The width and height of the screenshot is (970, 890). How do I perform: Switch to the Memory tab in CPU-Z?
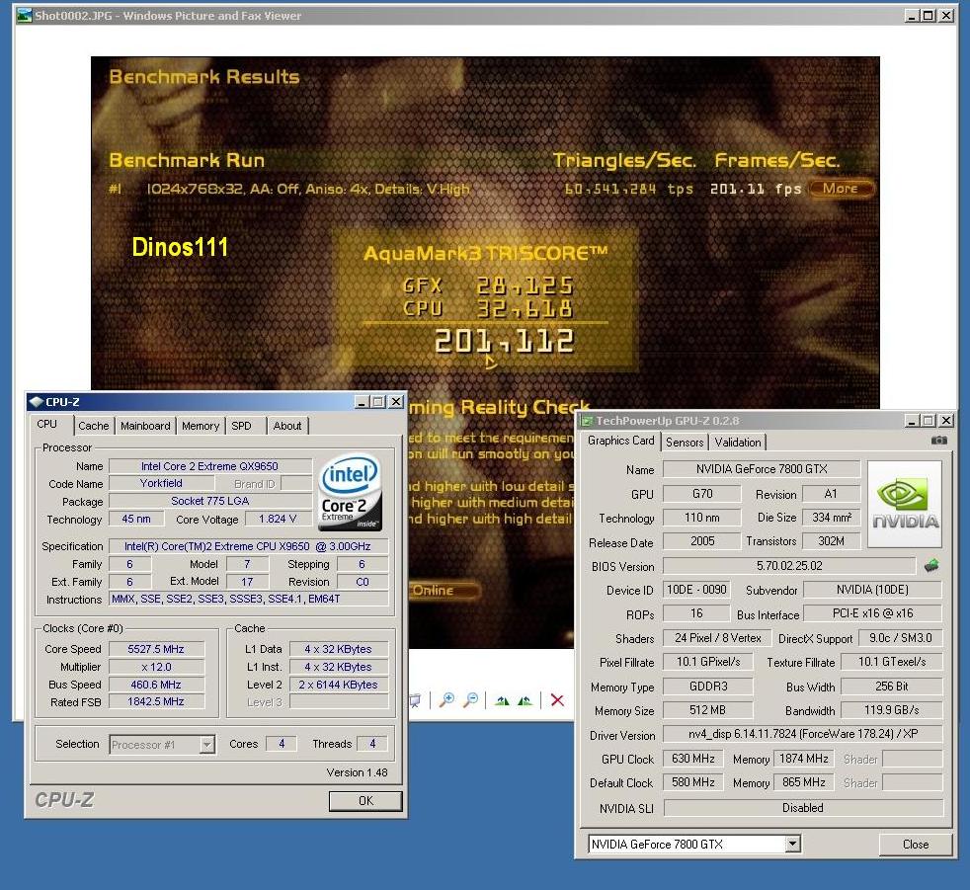pos(201,426)
